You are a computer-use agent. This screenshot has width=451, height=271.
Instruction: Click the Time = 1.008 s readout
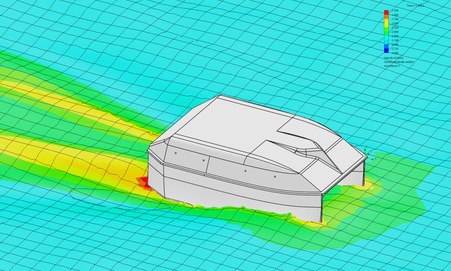415,5
